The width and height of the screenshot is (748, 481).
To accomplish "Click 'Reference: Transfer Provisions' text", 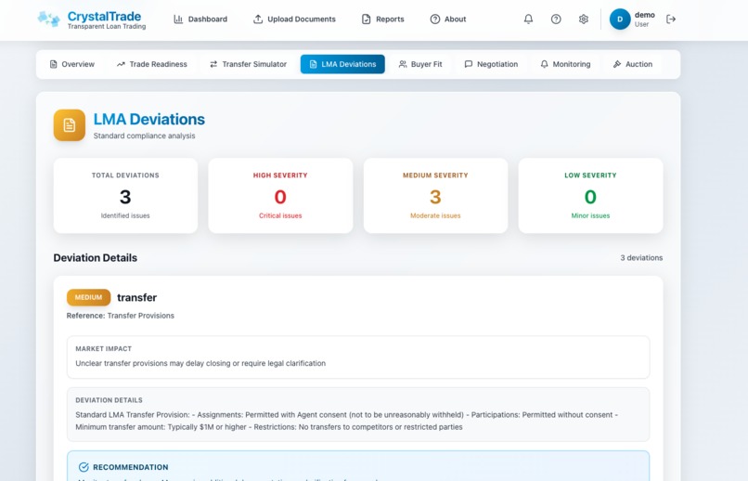I will click(121, 316).
